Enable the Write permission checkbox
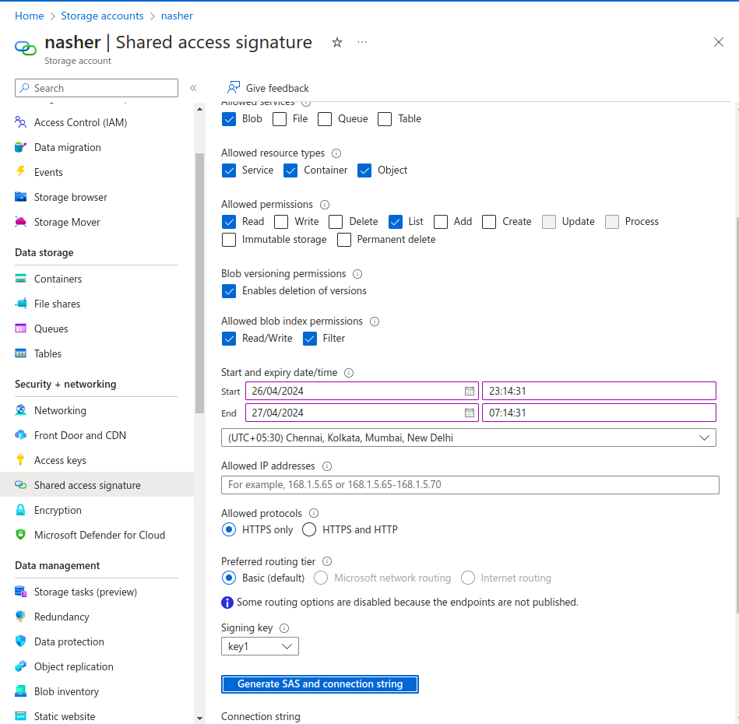 click(281, 222)
